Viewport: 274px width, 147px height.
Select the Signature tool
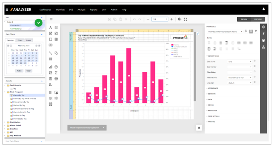(x=51, y=85)
